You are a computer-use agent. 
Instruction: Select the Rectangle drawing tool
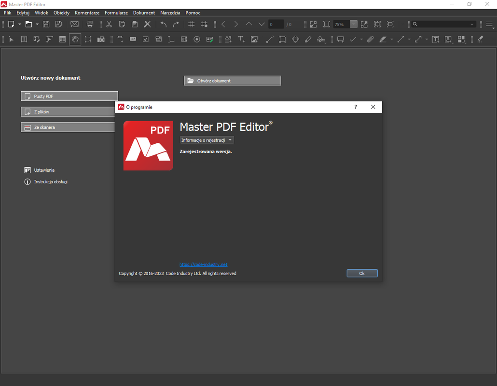282,39
